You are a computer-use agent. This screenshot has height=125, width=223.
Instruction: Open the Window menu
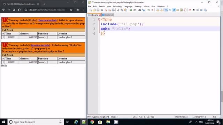pyautogui.click(x=161, y=7)
